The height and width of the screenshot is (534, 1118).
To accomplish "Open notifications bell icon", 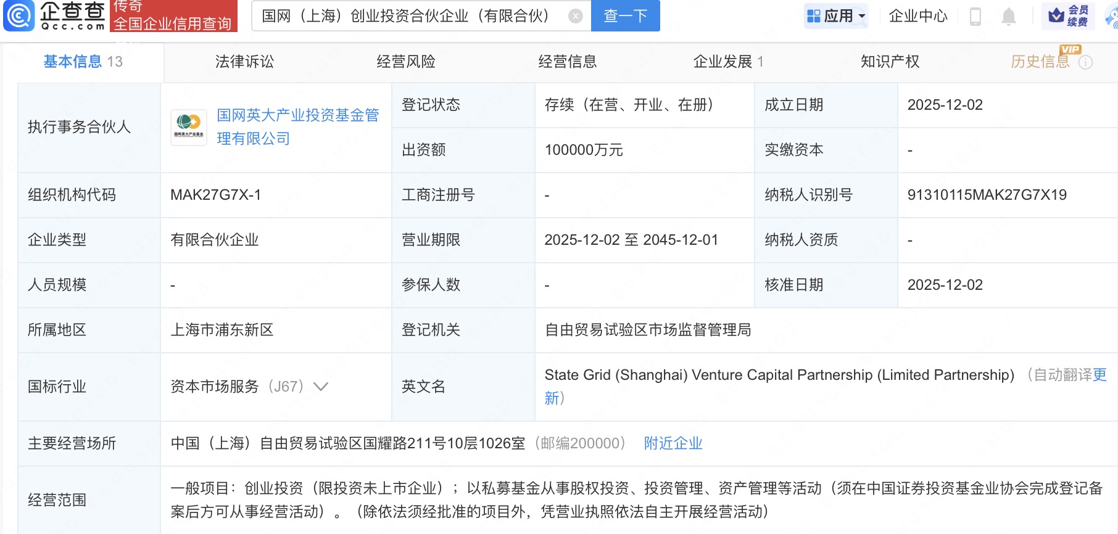I will [1008, 17].
